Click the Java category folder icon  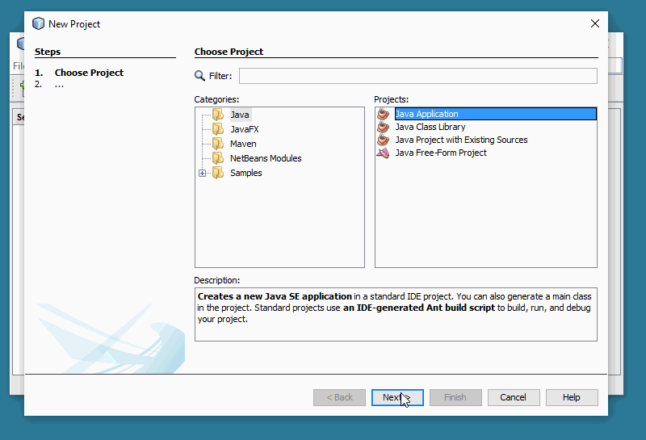(x=218, y=115)
